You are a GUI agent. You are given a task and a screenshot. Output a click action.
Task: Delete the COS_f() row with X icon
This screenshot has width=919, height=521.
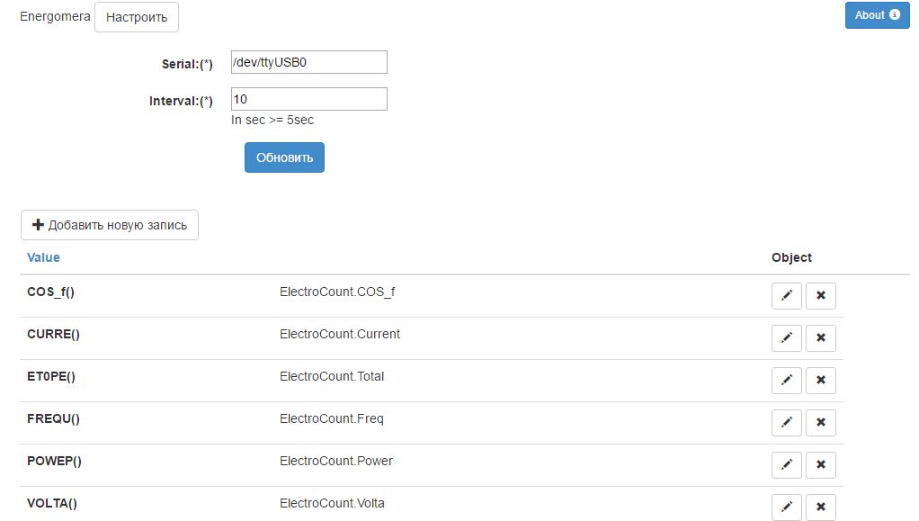coord(820,296)
